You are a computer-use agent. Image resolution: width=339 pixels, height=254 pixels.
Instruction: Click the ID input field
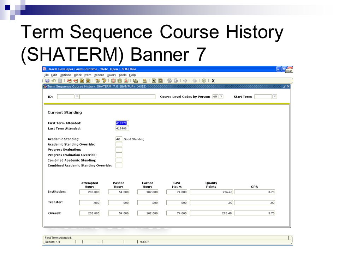[x=66, y=97]
